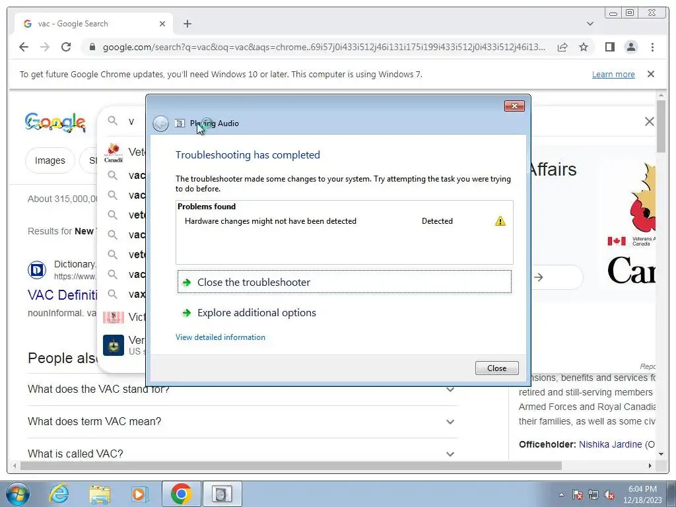676x507 pixels.
Task: Open Action Center flag tray icon
Action: point(577,494)
